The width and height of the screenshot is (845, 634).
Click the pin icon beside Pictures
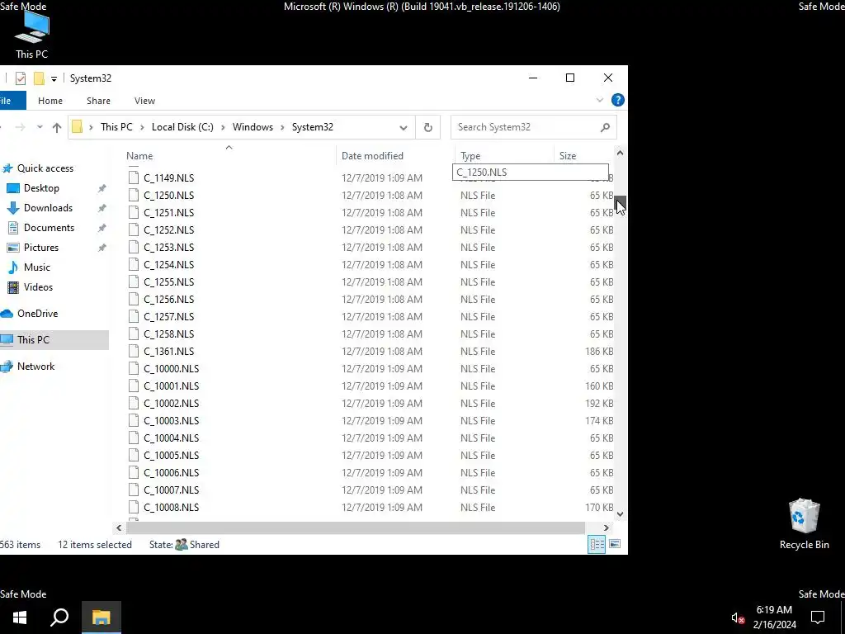click(101, 248)
